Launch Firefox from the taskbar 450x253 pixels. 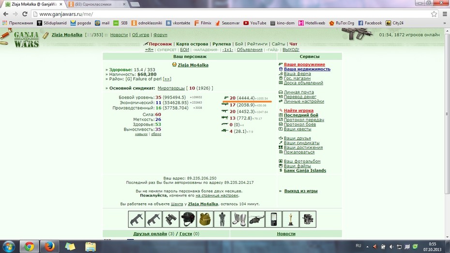tap(49, 246)
